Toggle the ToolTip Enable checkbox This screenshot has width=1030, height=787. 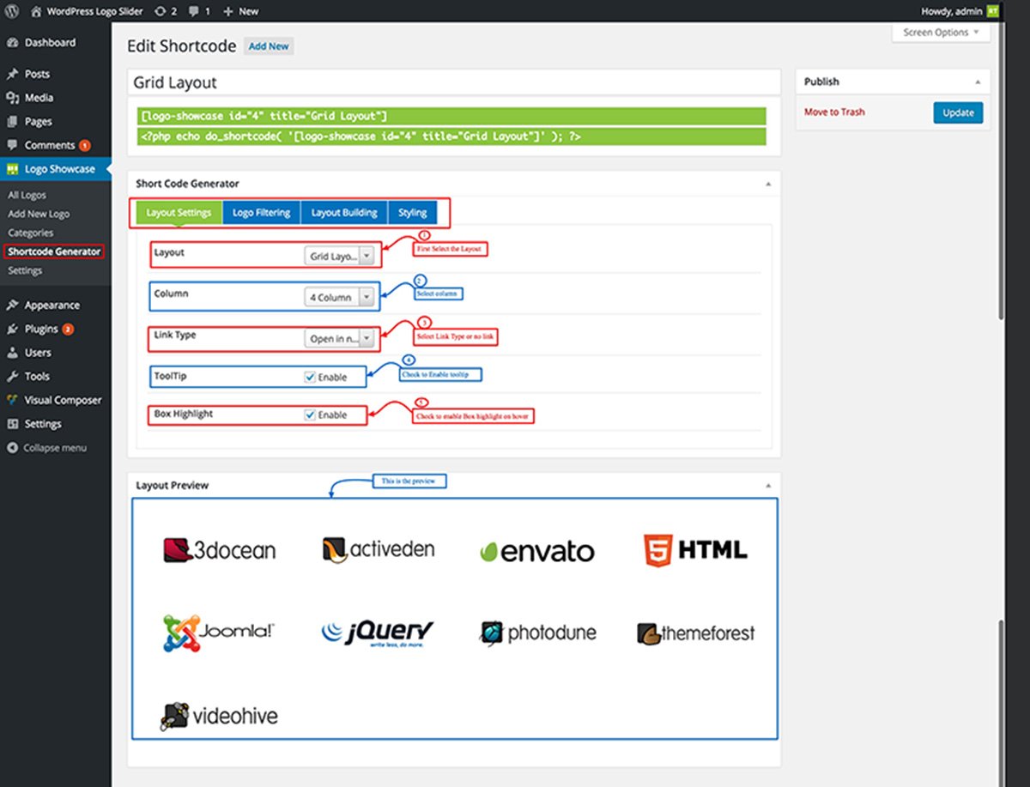pyautogui.click(x=310, y=377)
